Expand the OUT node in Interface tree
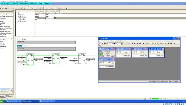The width and height of the screenshot is (186, 105). [19, 16]
